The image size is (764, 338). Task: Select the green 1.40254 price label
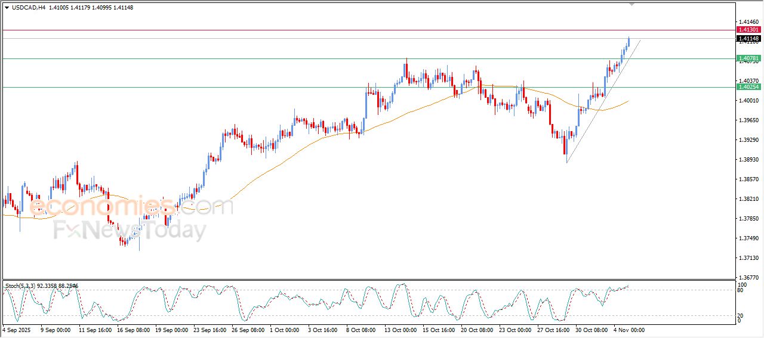pos(748,87)
